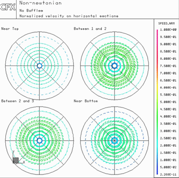
Task: Click legend value 9.500E-01
Action: tap(168, 37)
